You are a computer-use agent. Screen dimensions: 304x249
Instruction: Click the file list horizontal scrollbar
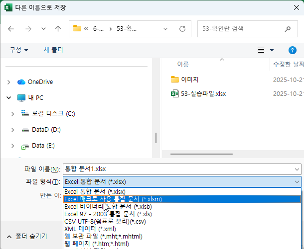click(x=201, y=154)
